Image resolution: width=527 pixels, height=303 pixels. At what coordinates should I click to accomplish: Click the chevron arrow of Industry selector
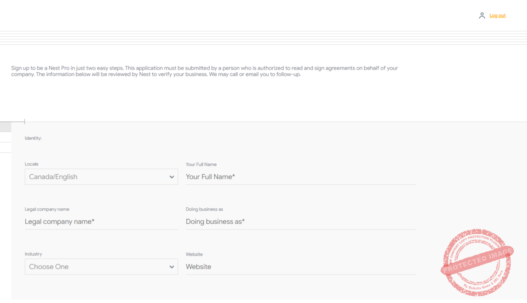pos(172,267)
